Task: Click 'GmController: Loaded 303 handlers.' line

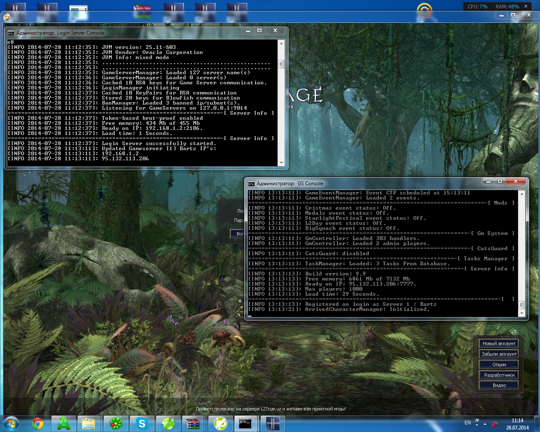Action: [334, 238]
